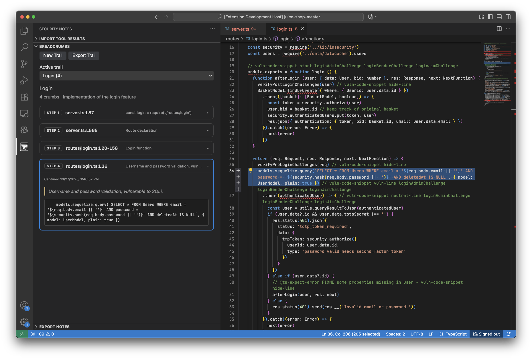Open the Explorer view in activity bar
Viewport: 532px width, 359px height.
point(24,31)
